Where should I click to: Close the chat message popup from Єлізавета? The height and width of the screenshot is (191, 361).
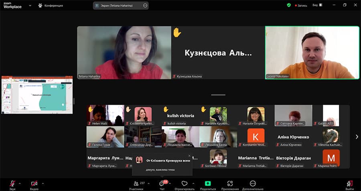point(189,156)
